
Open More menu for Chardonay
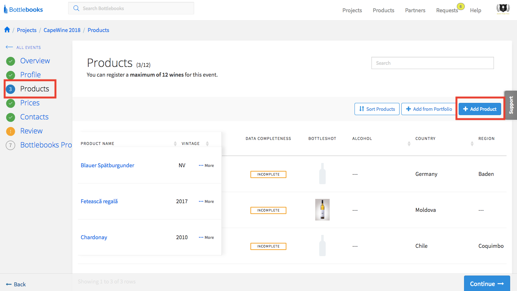(x=206, y=237)
